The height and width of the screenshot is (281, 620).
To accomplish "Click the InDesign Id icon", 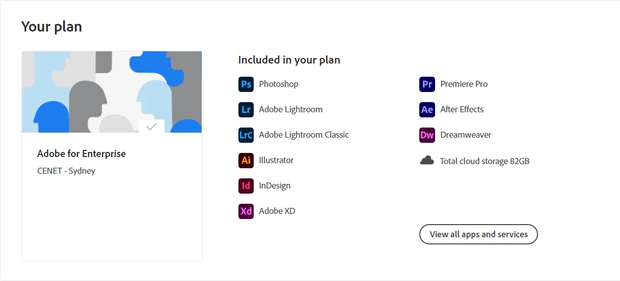I will (x=246, y=185).
